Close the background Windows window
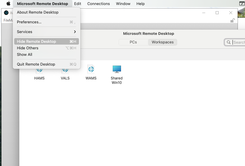Image resolution: width=245 pixels, height=166 pixels. click(x=231, y=13)
